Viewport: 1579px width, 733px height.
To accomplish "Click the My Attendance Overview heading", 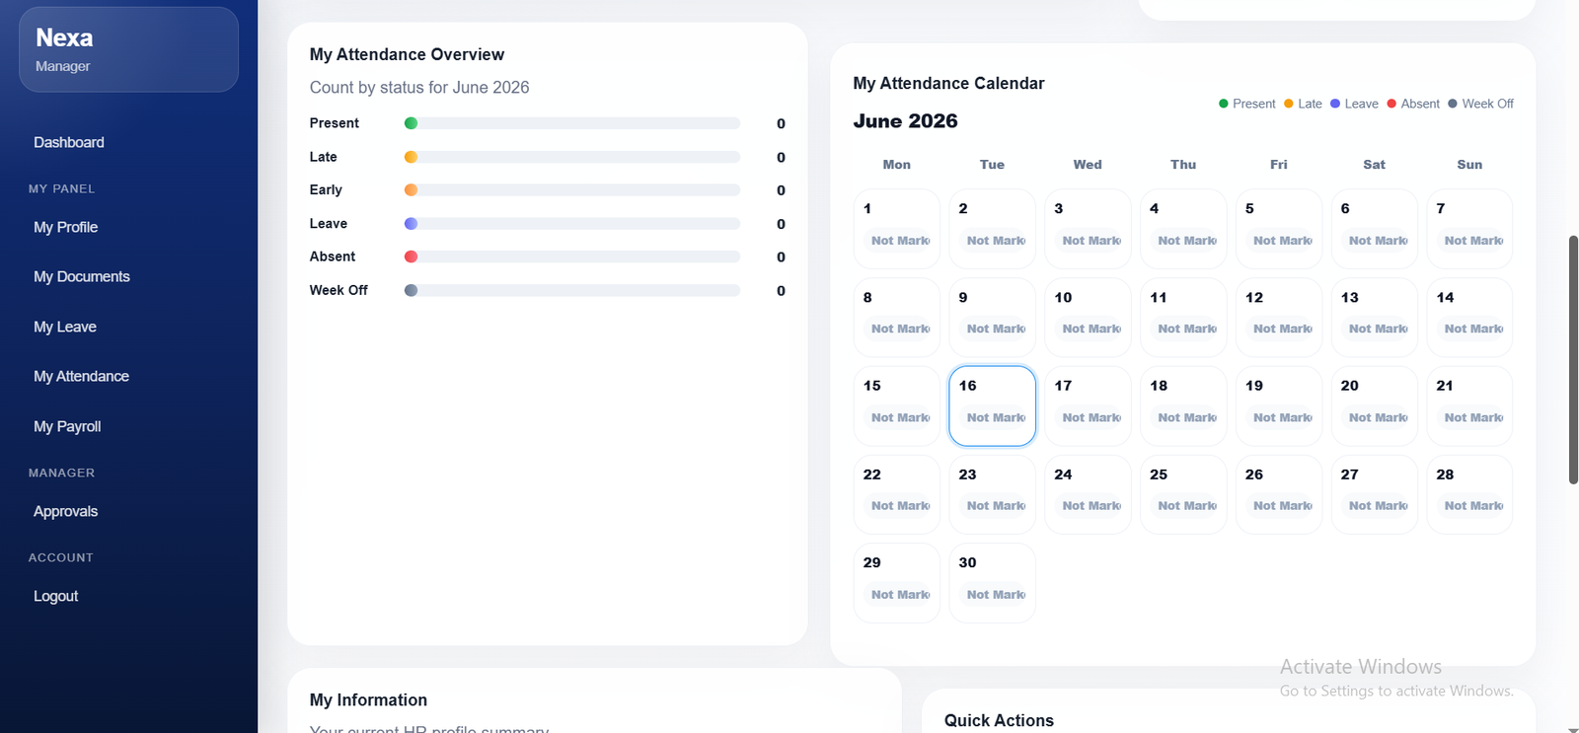I will click(x=407, y=54).
